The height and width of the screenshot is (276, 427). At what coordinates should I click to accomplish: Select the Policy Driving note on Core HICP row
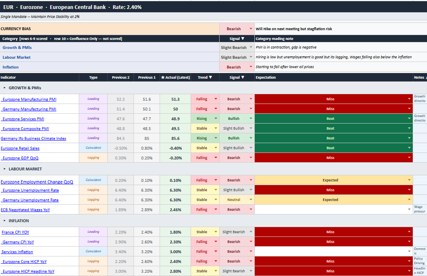click(420, 261)
